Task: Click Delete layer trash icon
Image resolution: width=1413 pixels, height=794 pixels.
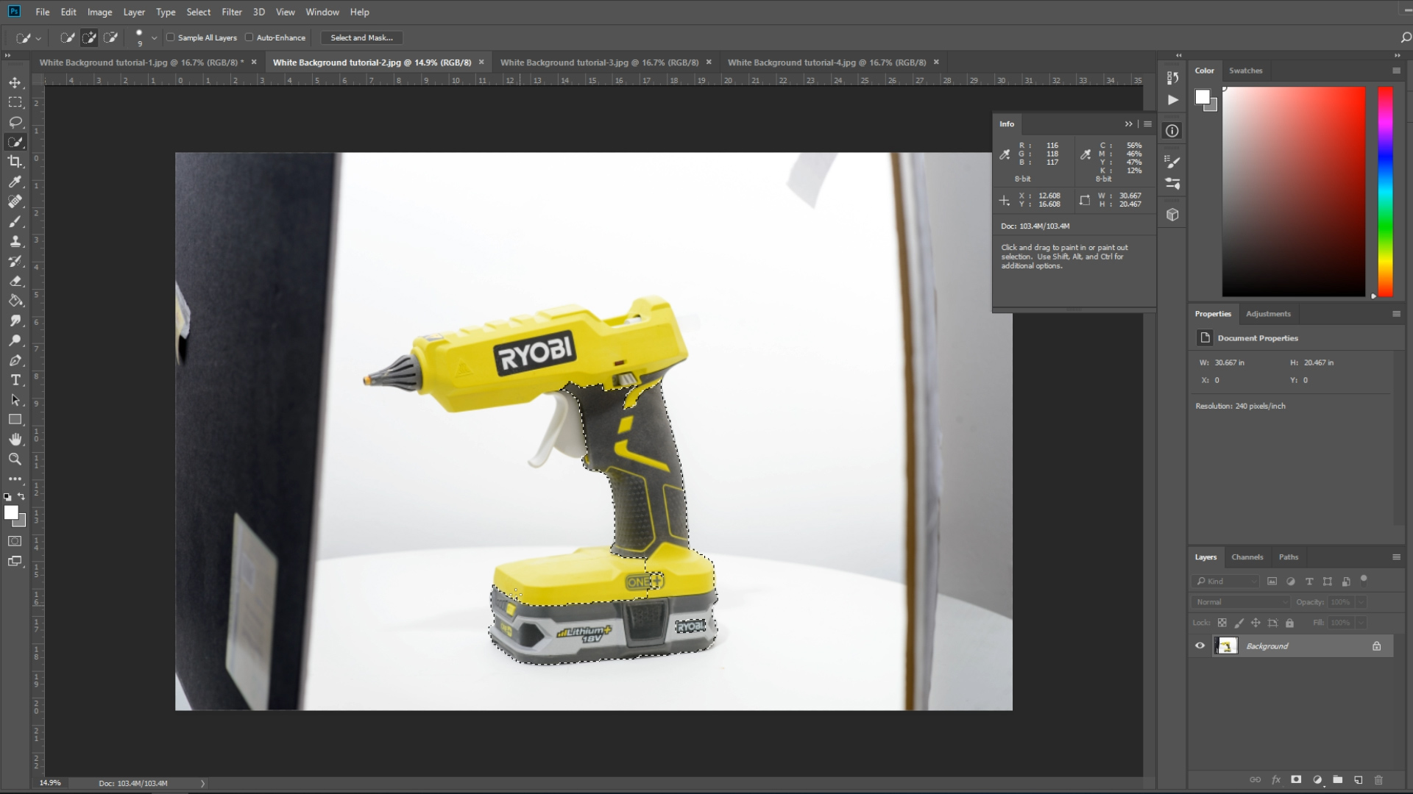Action: 1378,780
